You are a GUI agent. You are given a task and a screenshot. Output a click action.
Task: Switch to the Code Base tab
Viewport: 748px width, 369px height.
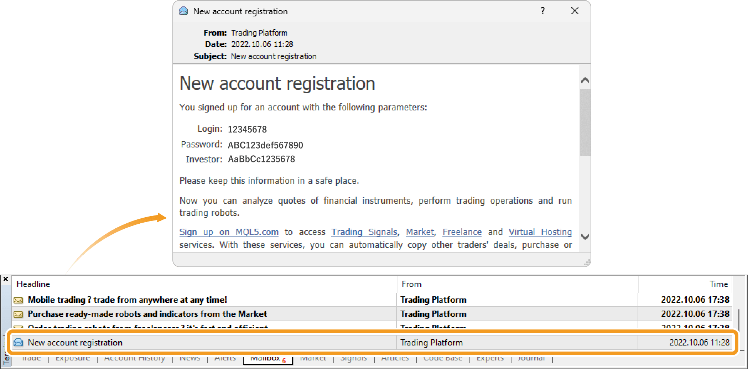coord(443,358)
